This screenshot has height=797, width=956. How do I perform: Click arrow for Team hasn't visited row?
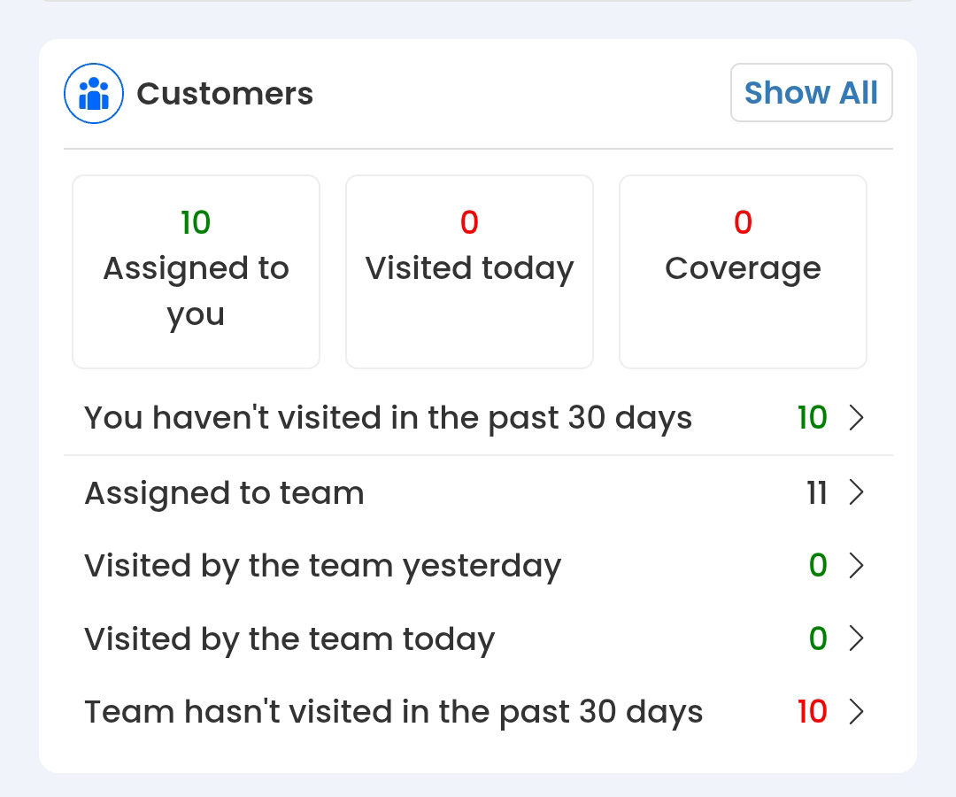click(x=856, y=712)
